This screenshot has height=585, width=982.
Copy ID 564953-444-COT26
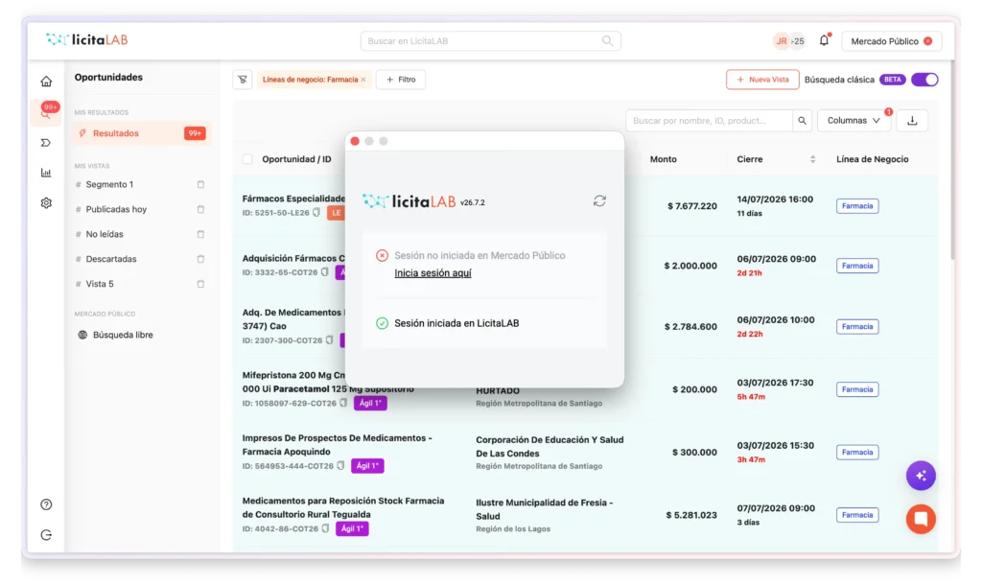340,466
